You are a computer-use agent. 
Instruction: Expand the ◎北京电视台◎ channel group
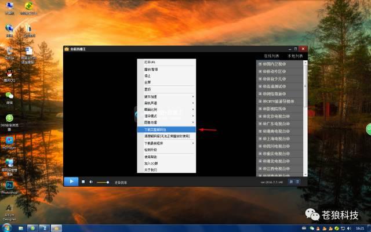click(260, 117)
